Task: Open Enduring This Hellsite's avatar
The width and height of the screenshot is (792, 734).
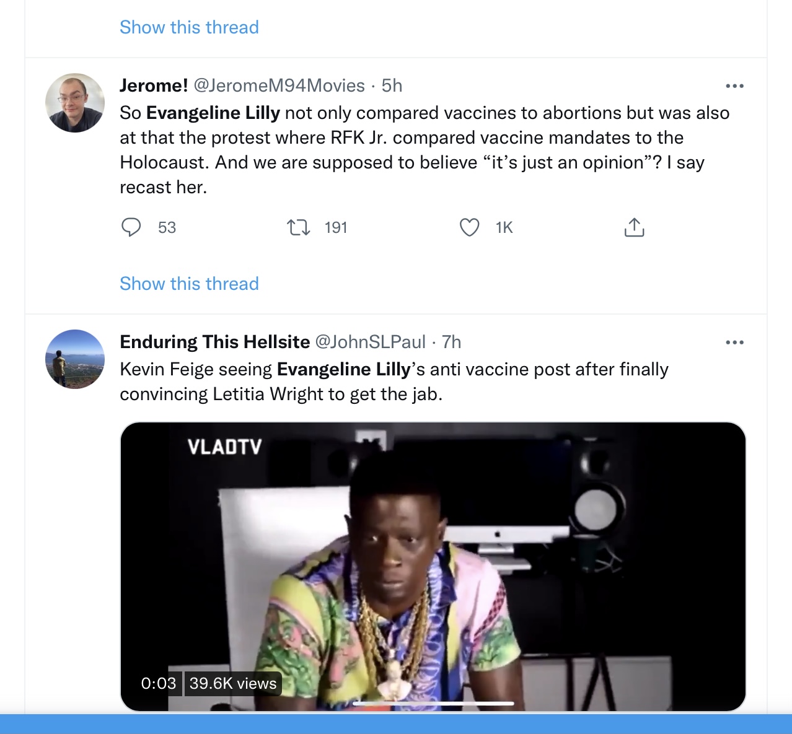Action: [75, 359]
